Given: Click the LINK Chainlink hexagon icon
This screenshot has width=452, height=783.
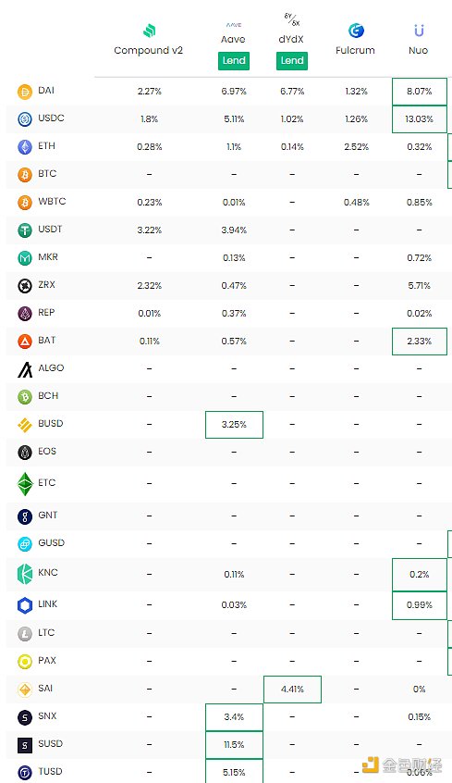Looking at the screenshot, I should (x=25, y=605).
